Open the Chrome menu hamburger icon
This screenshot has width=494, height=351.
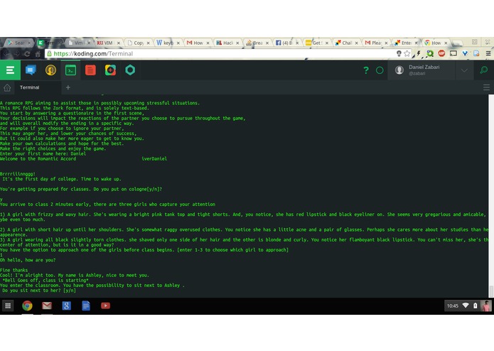488,53
